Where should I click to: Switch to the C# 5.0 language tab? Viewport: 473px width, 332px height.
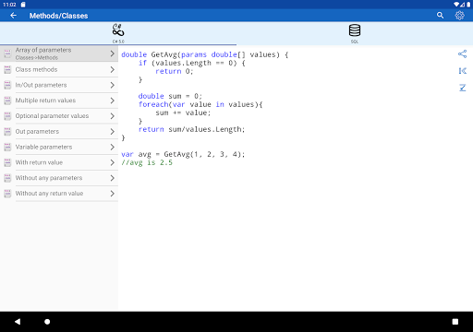[x=118, y=33]
